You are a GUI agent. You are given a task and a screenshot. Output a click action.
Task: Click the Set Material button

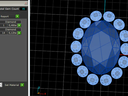[x=12, y=85]
